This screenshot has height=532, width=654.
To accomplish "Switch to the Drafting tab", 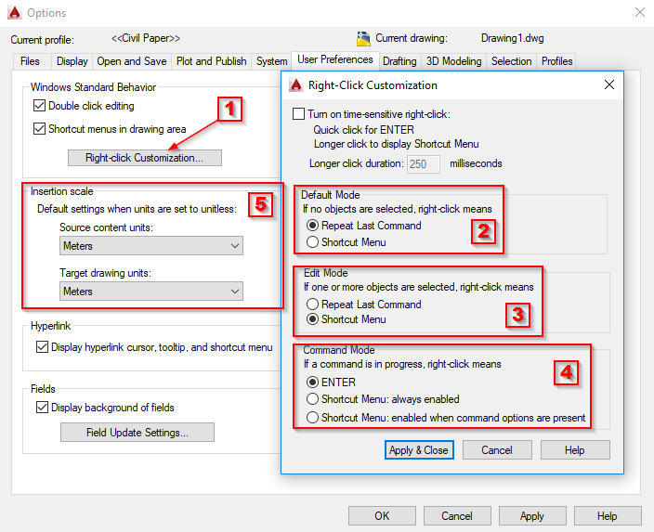I will [x=399, y=61].
